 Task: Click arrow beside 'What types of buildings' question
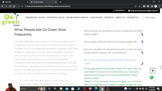[x=142, y=42]
